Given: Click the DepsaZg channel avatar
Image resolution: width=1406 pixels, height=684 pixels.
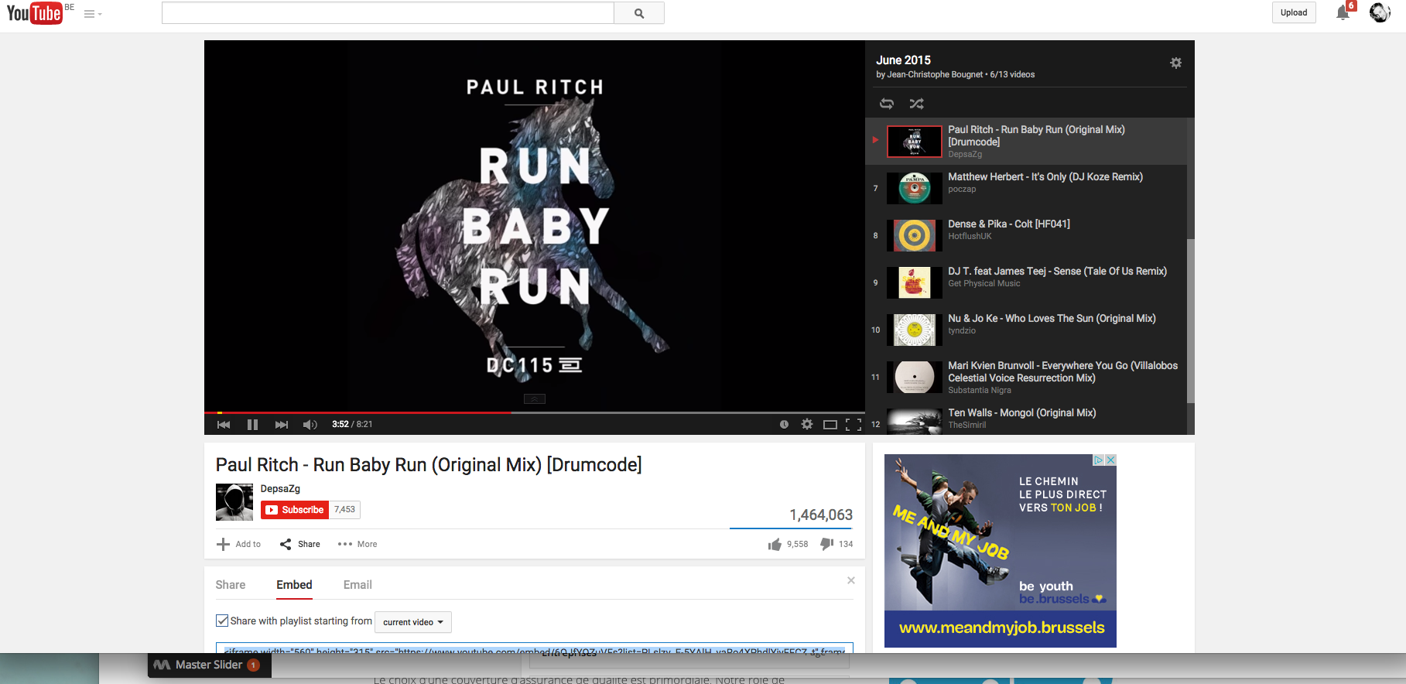Looking at the screenshot, I should pyautogui.click(x=234, y=502).
